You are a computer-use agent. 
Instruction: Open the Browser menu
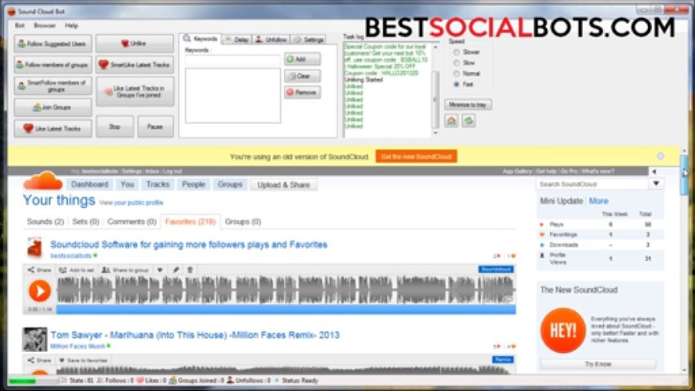(x=45, y=26)
